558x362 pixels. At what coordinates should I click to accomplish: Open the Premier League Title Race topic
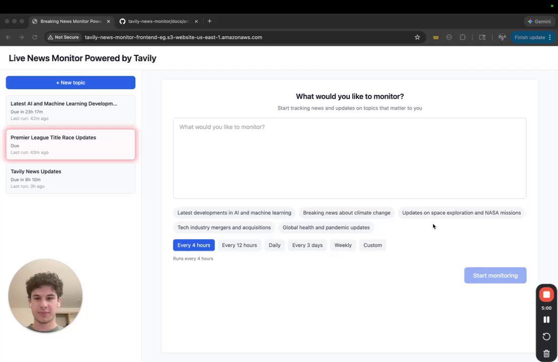pyautogui.click(x=70, y=144)
